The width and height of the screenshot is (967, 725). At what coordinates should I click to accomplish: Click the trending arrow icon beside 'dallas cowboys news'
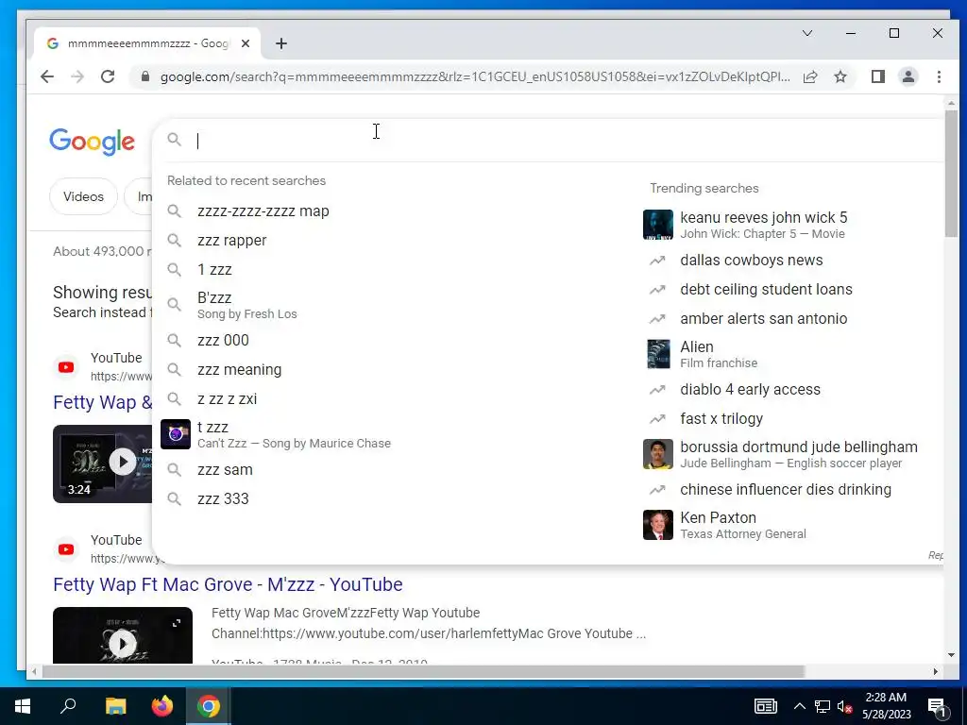click(657, 261)
